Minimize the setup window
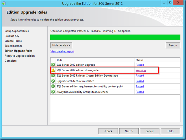This screenshot has height=140, width=186. 164,3
